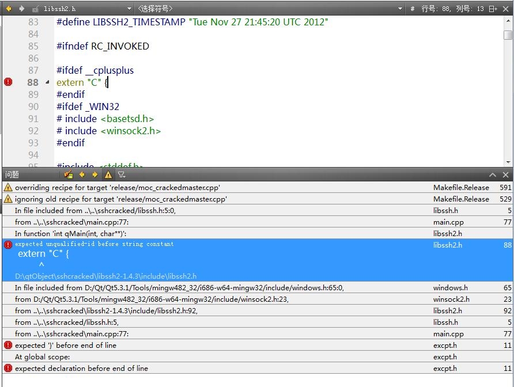Maximize the Issues panel with the caret
The width and height of the screenshot is (514, 387).
[x=493, y=174]
